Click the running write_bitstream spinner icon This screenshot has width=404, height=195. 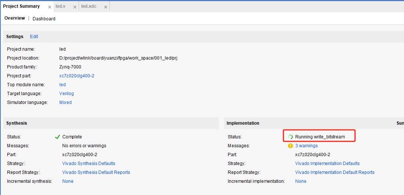[x=290, y=137]
